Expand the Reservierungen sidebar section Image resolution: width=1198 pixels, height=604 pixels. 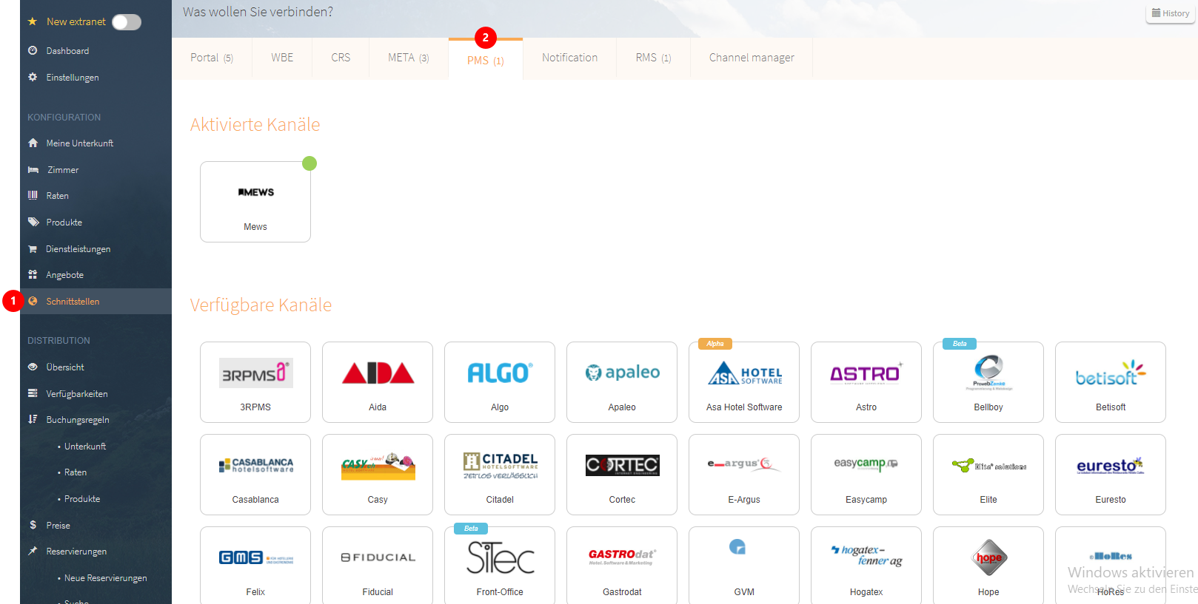(x=76, y=552)
